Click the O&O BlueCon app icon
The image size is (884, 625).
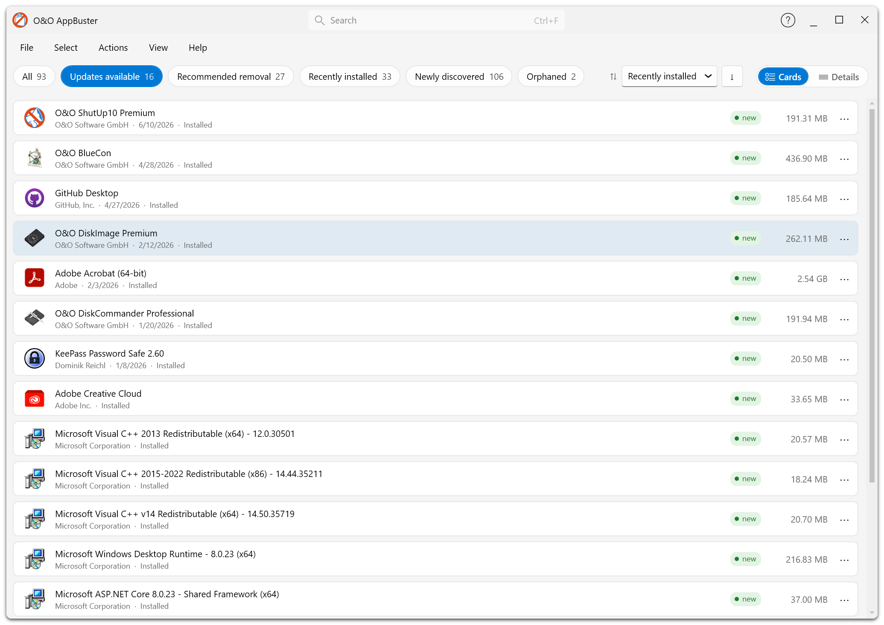coord(35,158)
